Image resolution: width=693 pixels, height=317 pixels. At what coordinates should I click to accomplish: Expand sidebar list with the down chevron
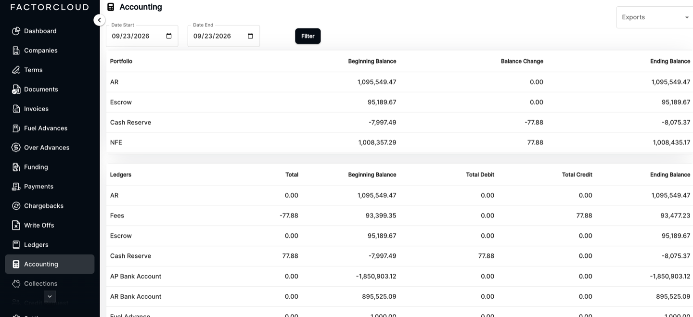50,296
